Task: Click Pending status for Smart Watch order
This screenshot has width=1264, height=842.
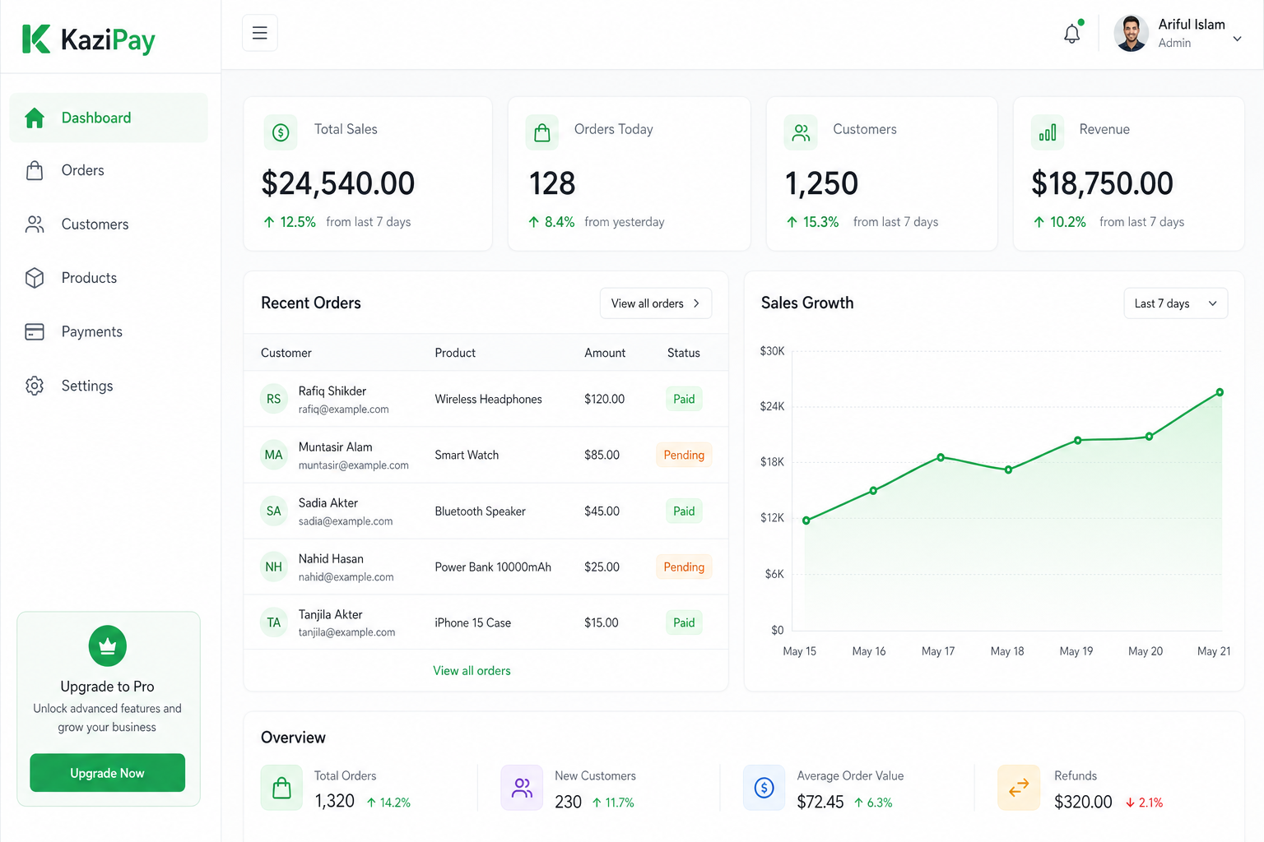Action: [684, 455]
